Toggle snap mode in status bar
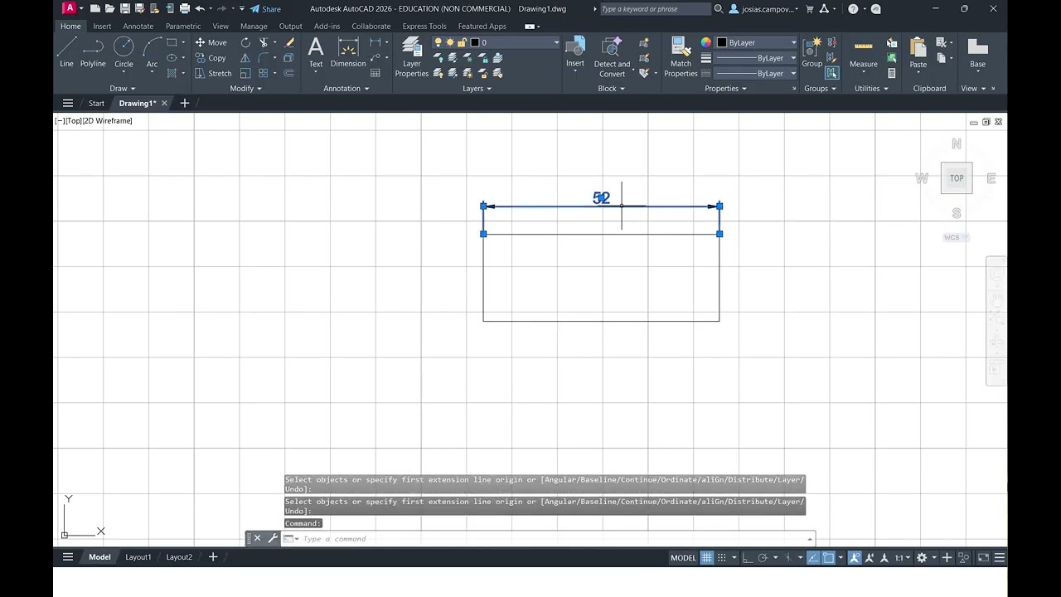 click(x=721, y=558)
